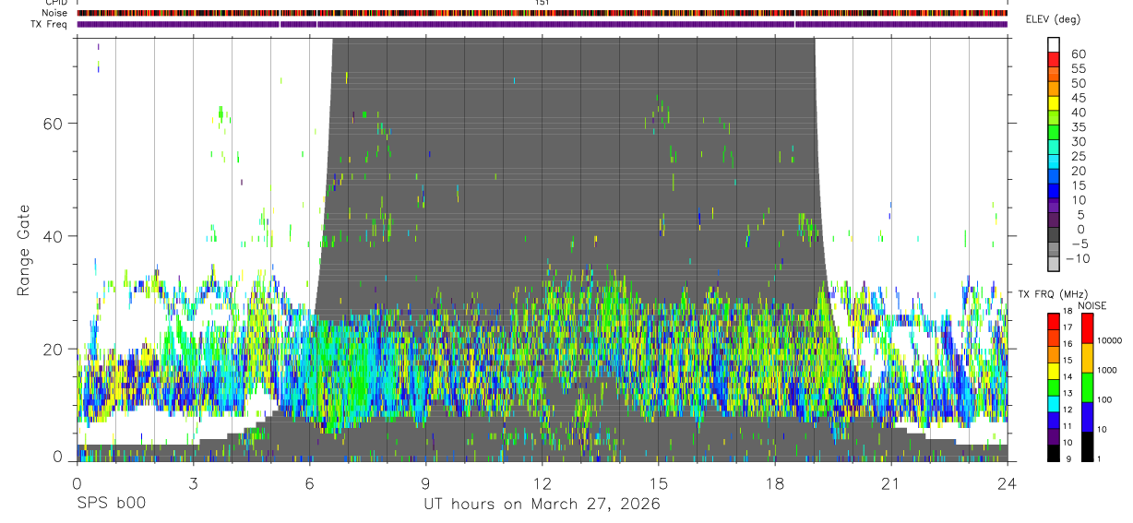Click the ELEV colorbar label '30'
The height and width of the screenshot is (523, 1133).
tap(1078, 141)
